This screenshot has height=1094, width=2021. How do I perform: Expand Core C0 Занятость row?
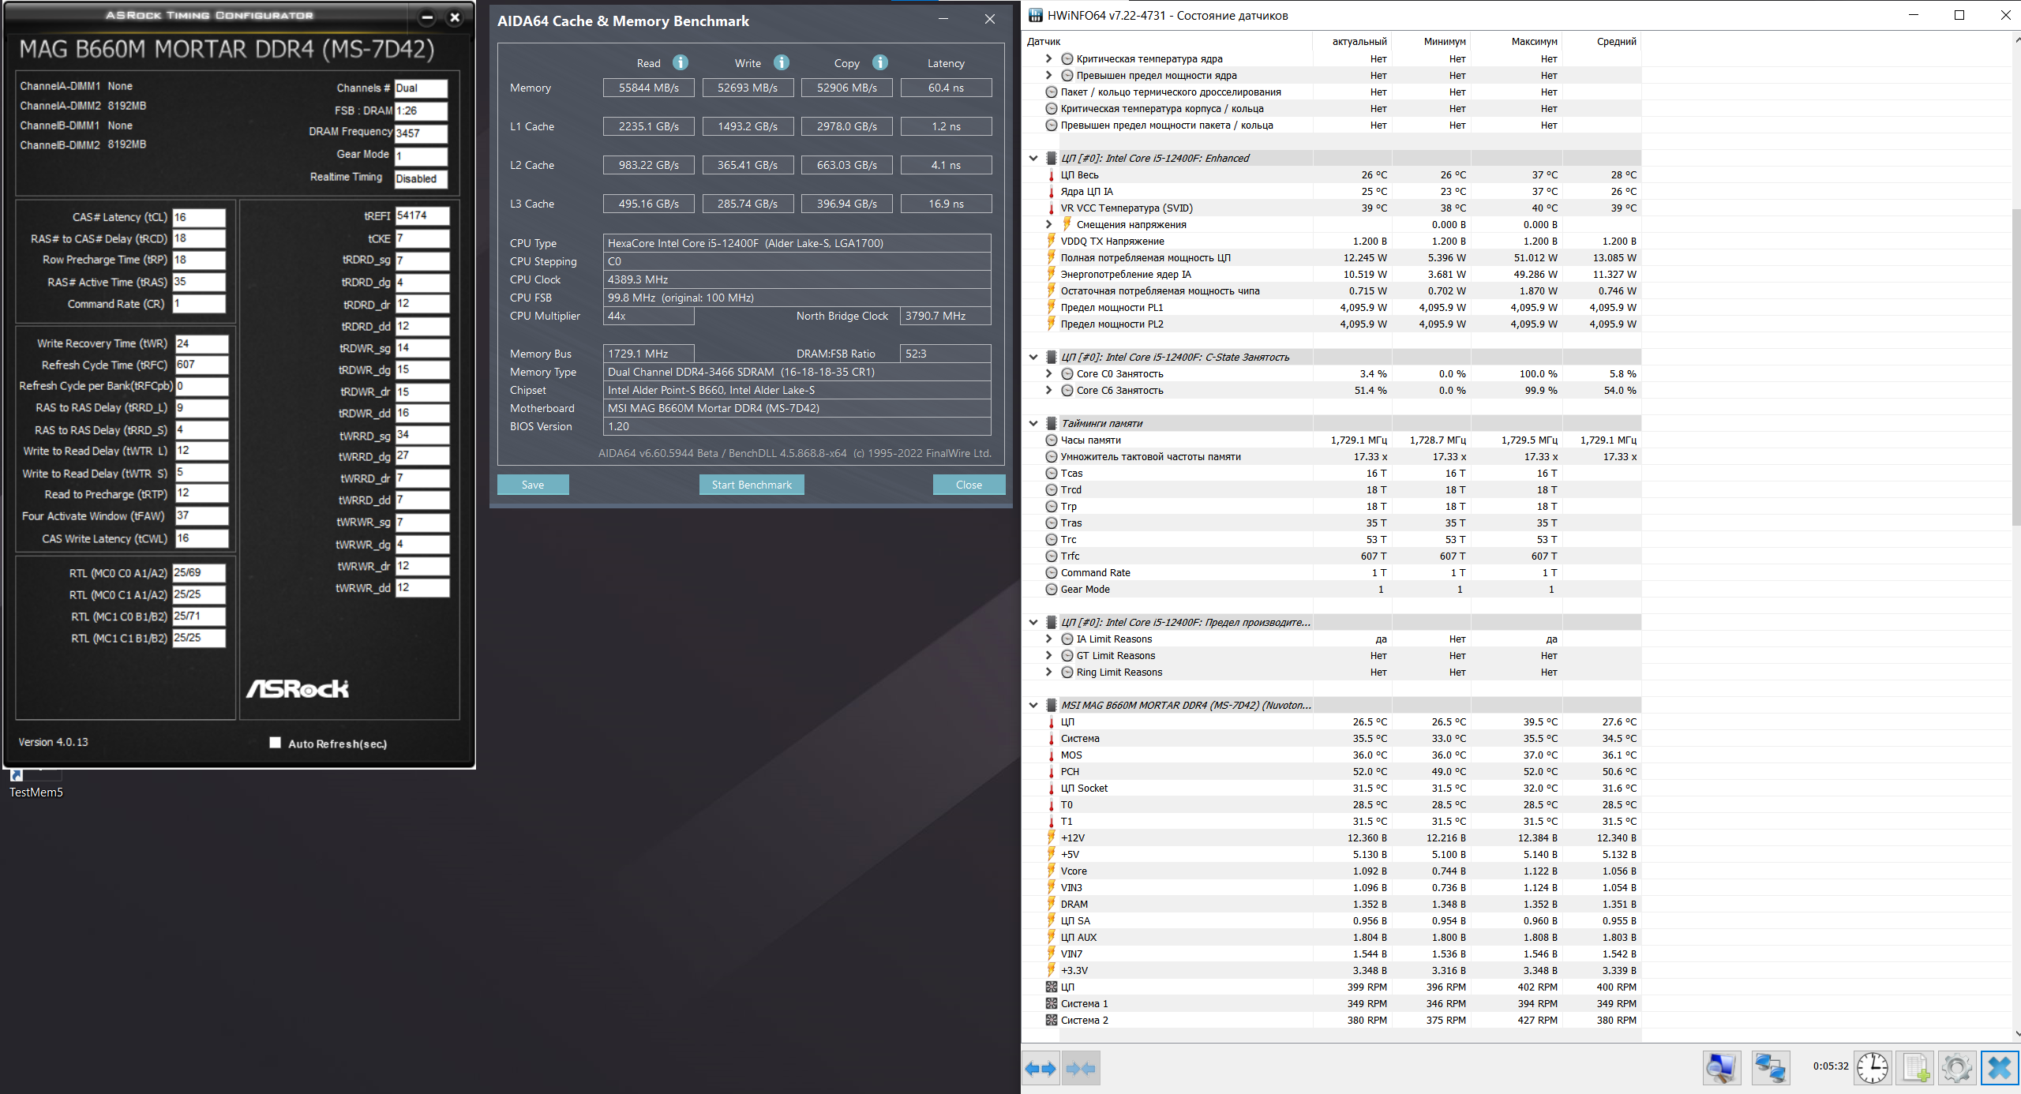[x=1049, y=374]
